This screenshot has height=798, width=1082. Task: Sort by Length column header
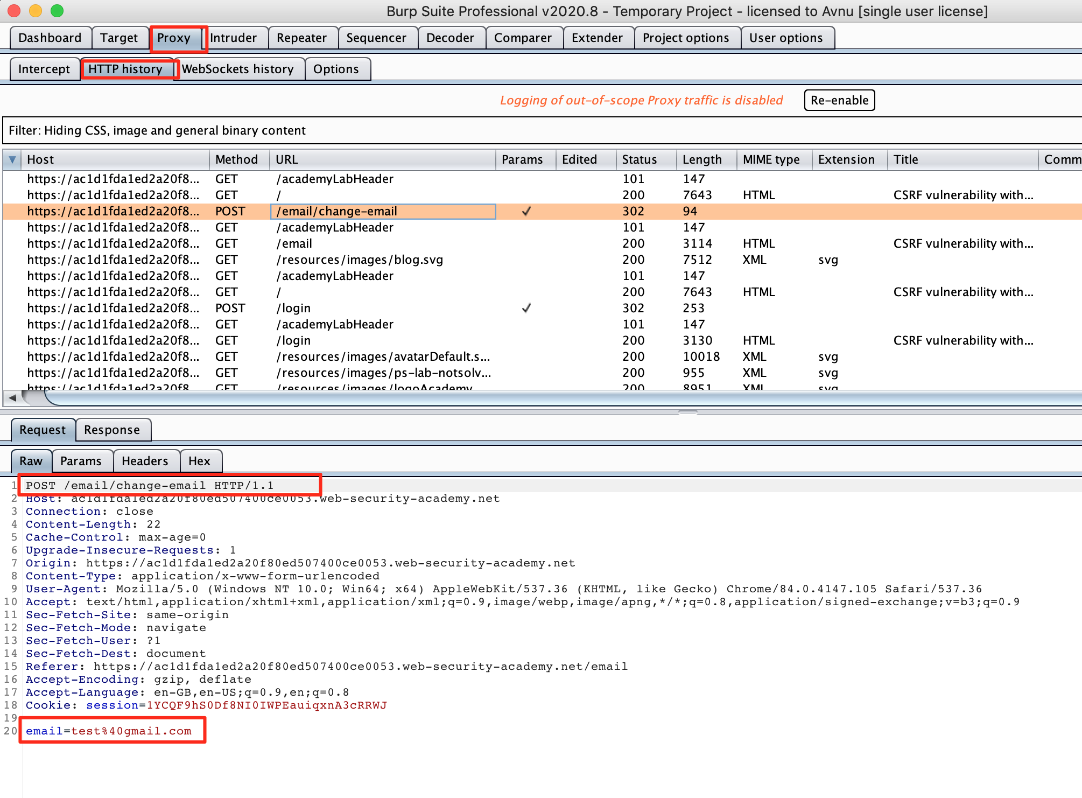[x=701, y=160]
